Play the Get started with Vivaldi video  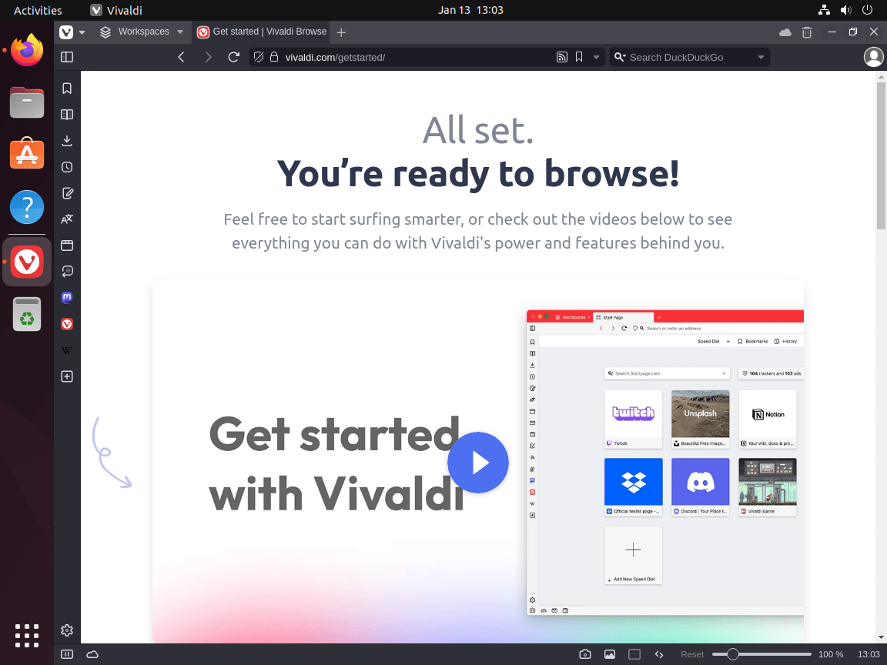(478, 463)
